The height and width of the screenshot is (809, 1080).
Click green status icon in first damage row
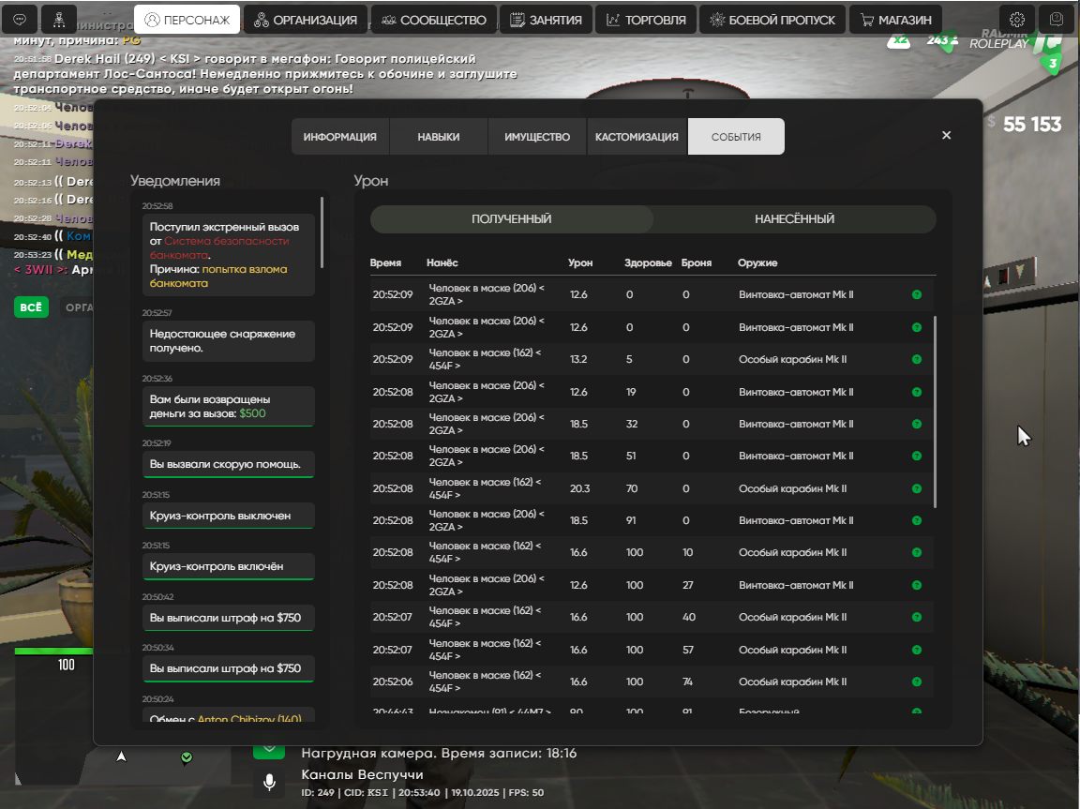(x=916, y=295)
